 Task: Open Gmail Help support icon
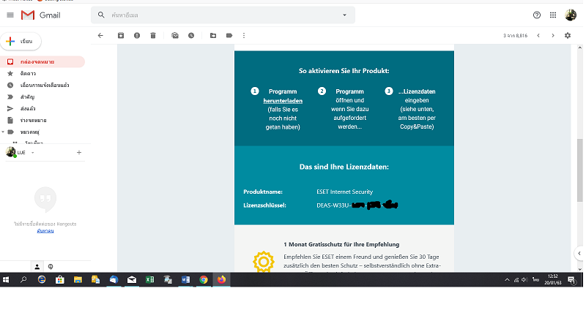pyautogui.click(x=537, y=15)
